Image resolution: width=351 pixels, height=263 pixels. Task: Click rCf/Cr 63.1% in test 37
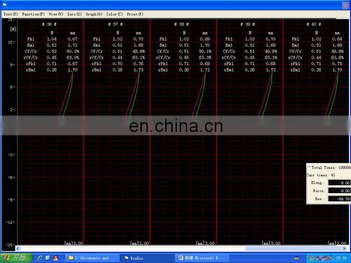click(x=139, y=58)
